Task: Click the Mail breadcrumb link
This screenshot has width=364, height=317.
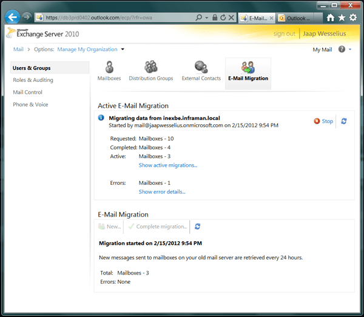Action: (x=18, y=49)
